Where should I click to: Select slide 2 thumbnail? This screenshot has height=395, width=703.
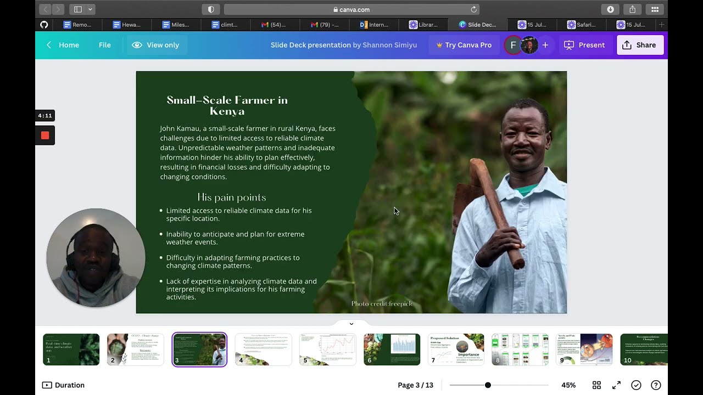point(135,349)
